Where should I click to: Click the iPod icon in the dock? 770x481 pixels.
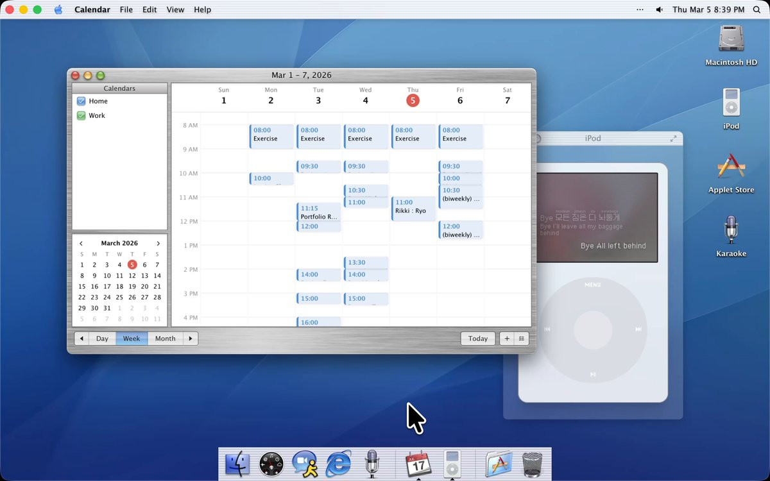pyautogui.click(x=452, y=464)
